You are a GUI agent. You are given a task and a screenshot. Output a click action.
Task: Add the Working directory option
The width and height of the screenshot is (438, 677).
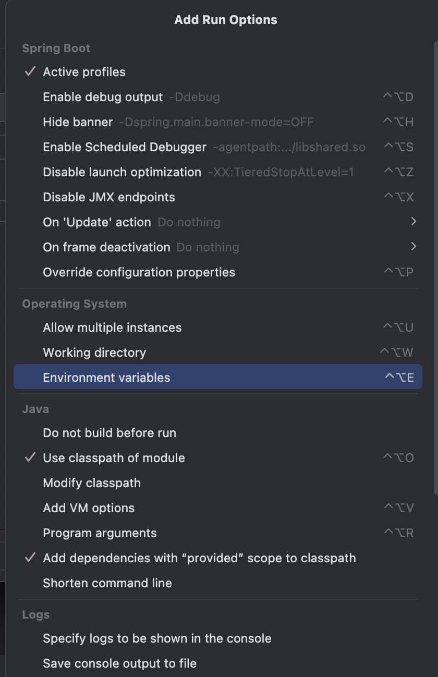pos(94,353)
